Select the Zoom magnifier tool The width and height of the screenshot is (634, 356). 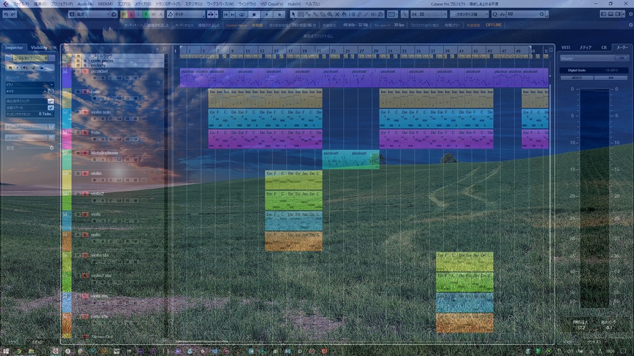pos(329,14)
